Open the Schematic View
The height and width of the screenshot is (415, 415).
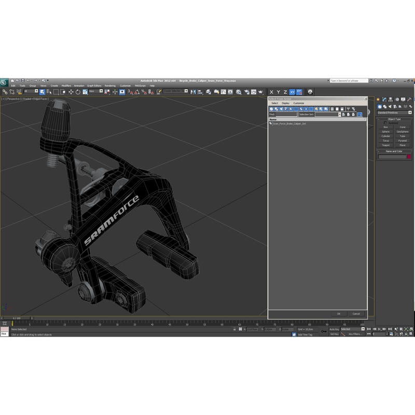point(230,91)
